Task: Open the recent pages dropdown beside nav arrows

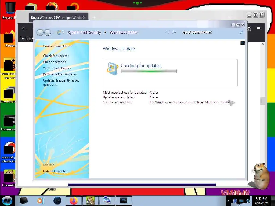Action: click(x=53, y=32)
